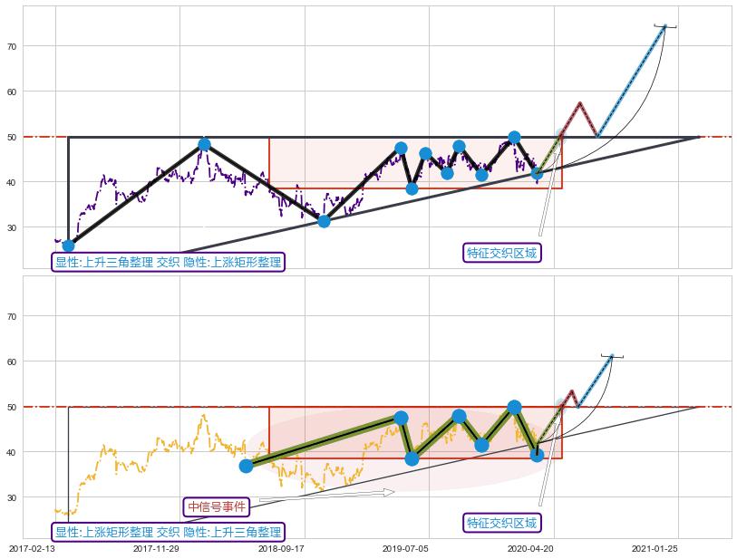The image size is (737, 559).
Task: Click the top chart's projected blue target endpoint
Action: pyautogui.click(x=664, y=26)
